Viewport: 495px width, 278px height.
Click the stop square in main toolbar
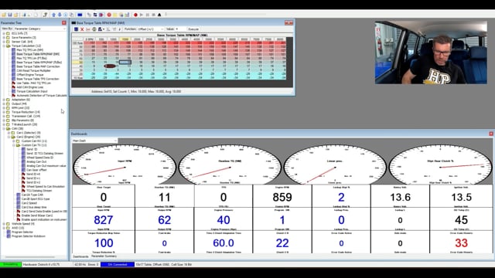(x=153, y=15)
